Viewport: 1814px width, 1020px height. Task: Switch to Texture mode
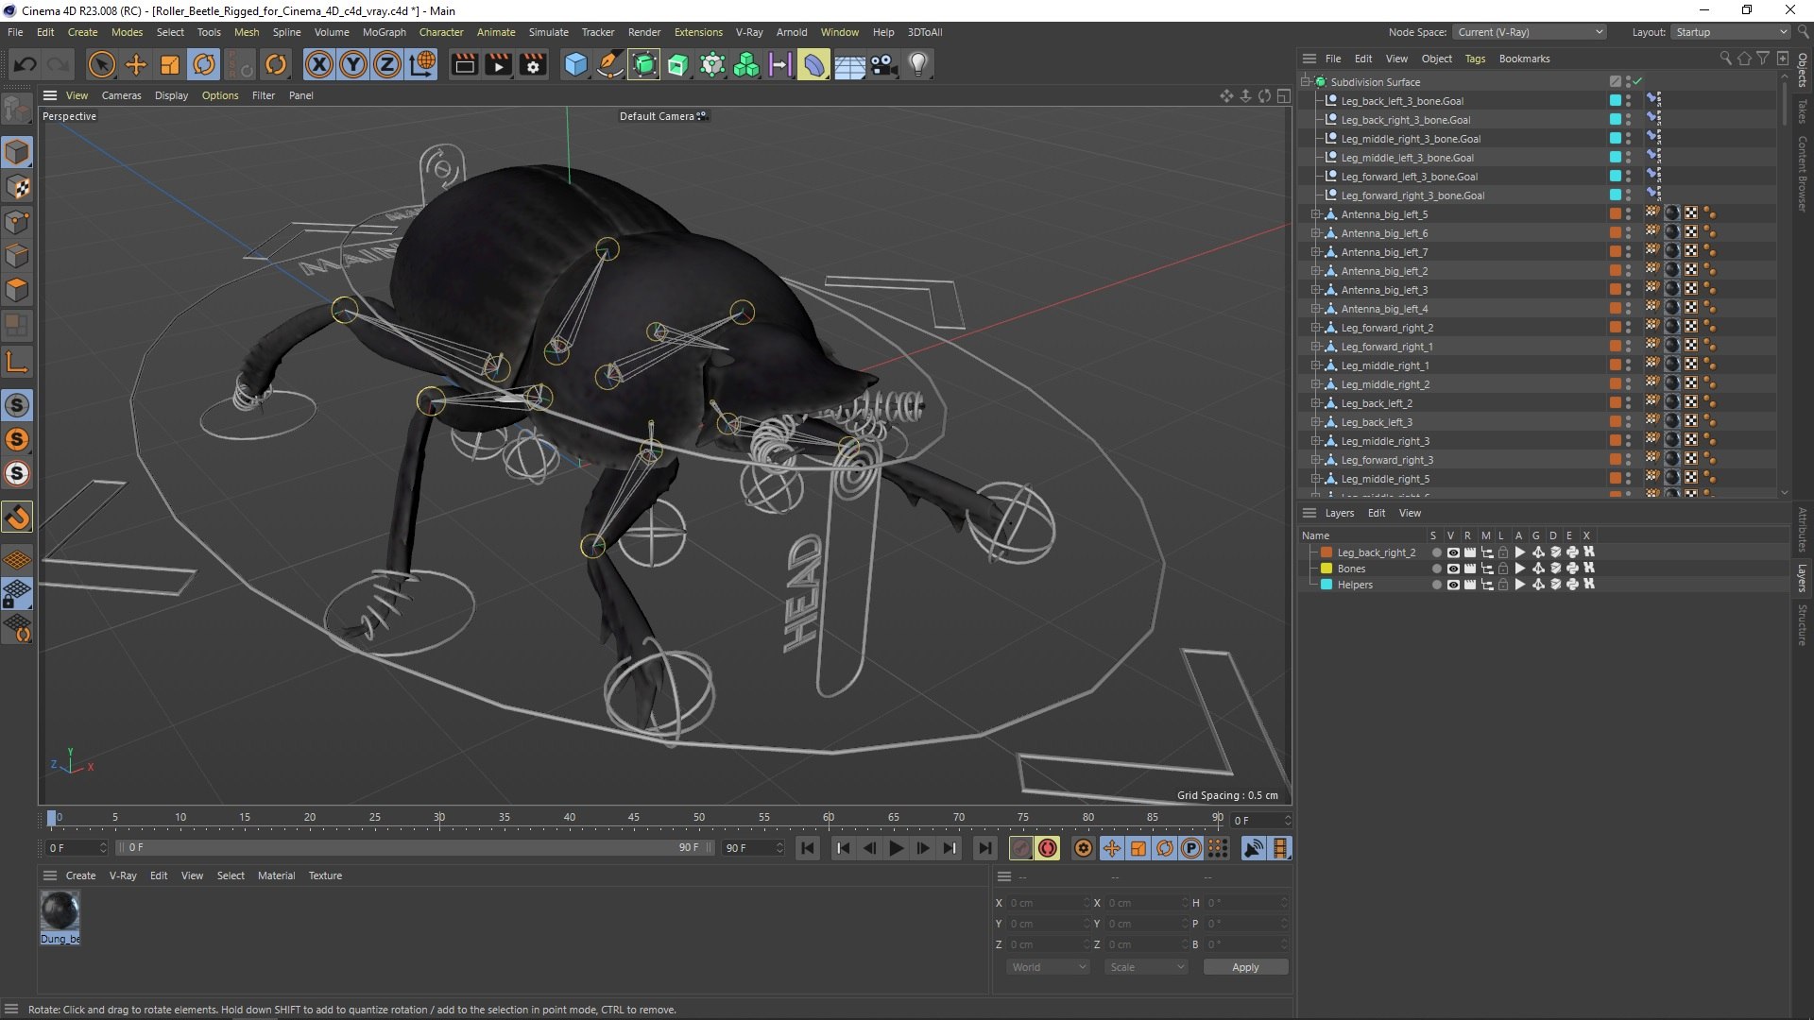pos(17,187)
